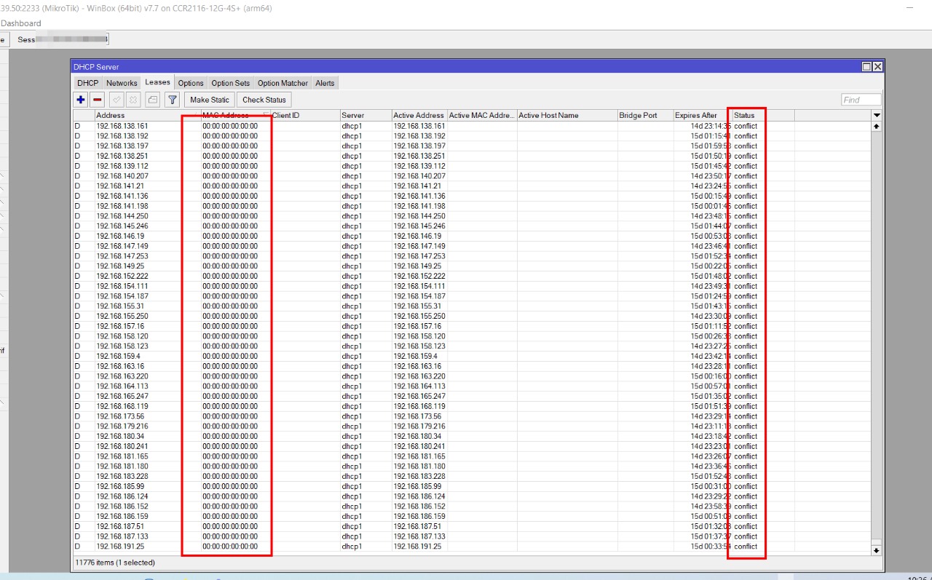Viewport: 932px width, 580px height.
Task: Sort by the Address column header
Action: (x=147, y=115)
